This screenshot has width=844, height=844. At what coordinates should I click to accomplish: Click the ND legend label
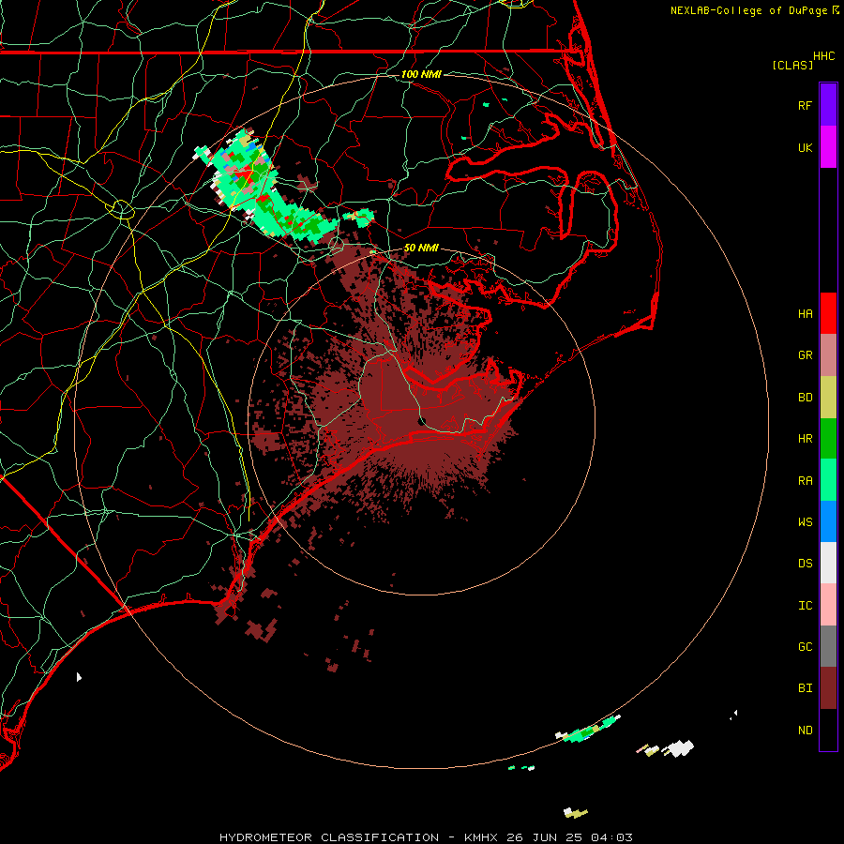(x=805, y=730)
